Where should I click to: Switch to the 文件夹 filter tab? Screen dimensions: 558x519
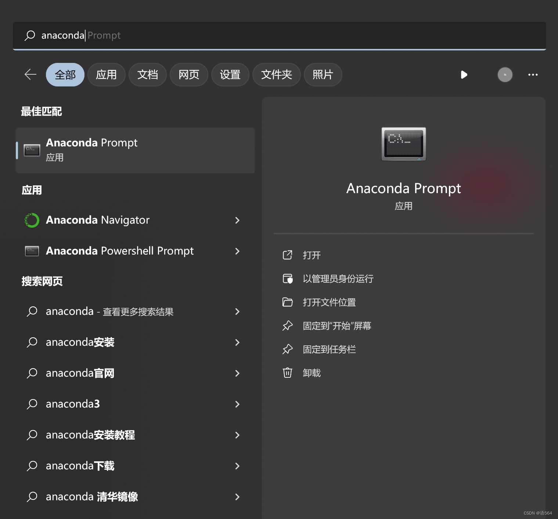click(x=276, y=75)
